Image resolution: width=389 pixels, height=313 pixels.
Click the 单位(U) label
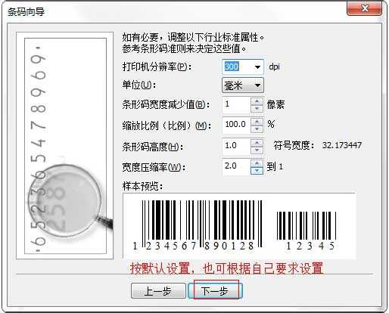[x=139, y=85]
